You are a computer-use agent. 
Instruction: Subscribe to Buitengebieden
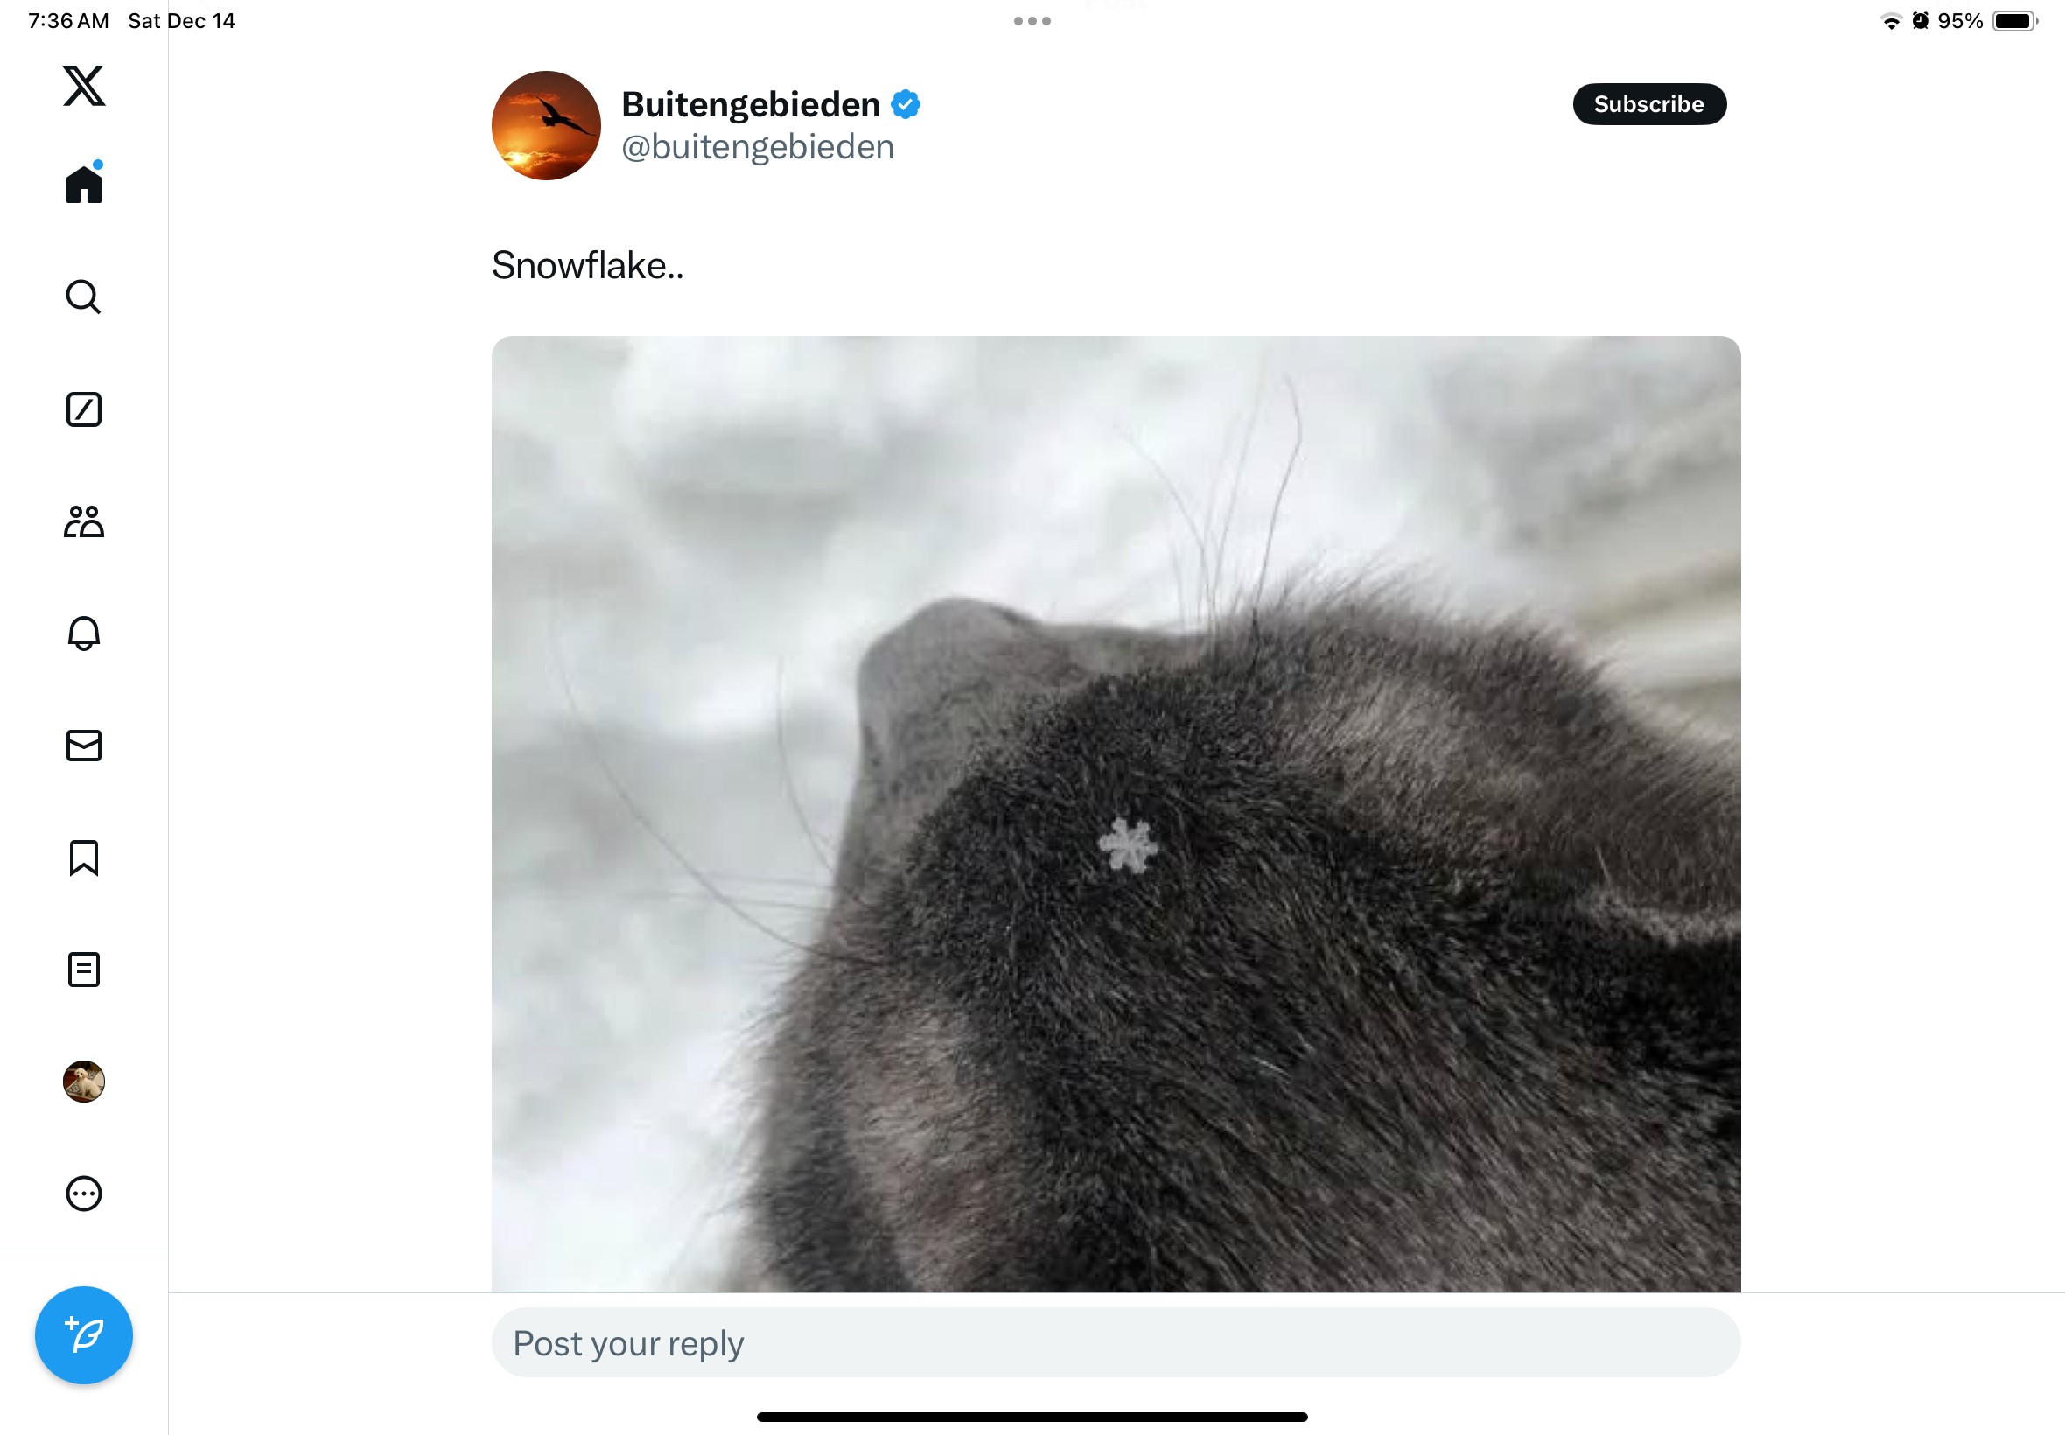[x=1648, y=104]
